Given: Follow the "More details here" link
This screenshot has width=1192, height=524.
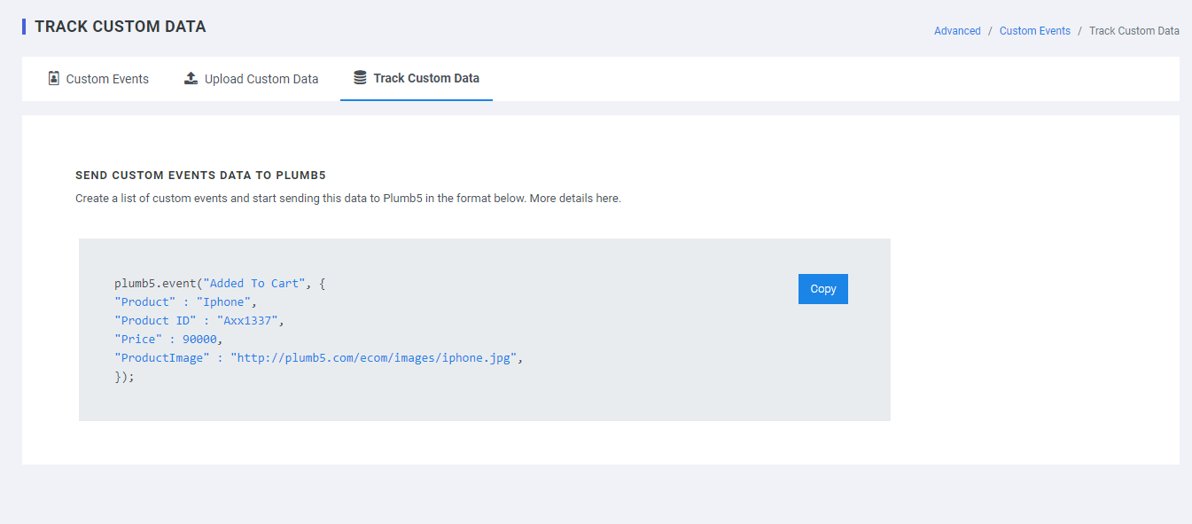Looking at the screenshot, I should [575, 199].
